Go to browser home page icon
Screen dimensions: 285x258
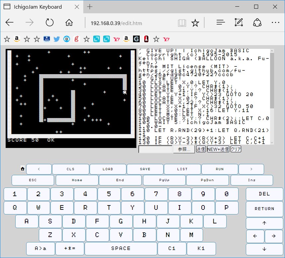69,23
